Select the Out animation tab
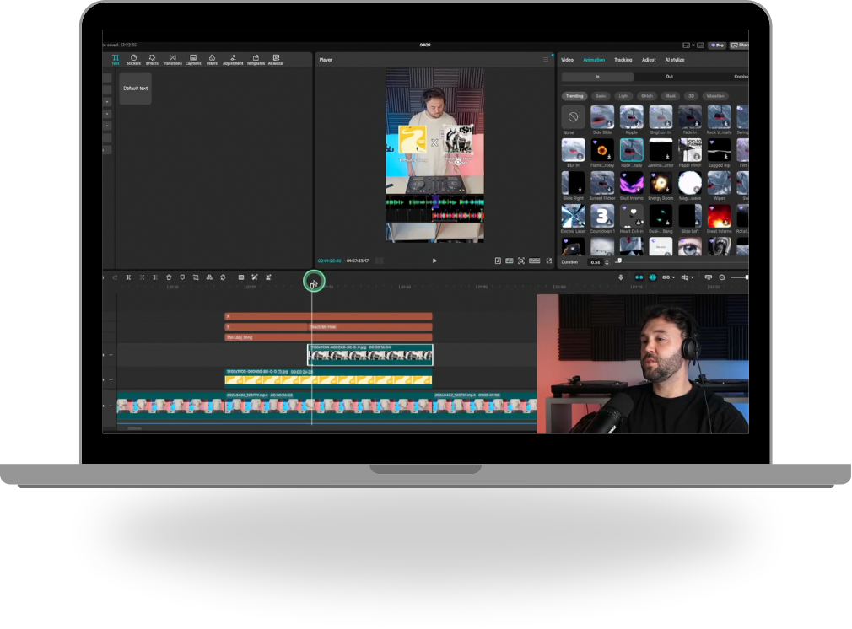852x629 pixels. pos(670,77)
